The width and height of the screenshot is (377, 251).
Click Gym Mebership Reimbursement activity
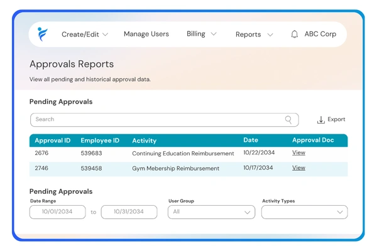tap(175, 168)
